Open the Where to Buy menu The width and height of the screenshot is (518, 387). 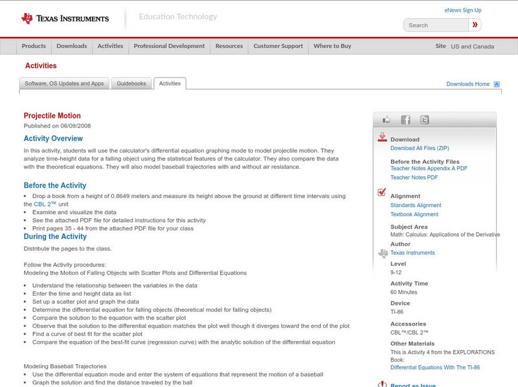[332, 46]
